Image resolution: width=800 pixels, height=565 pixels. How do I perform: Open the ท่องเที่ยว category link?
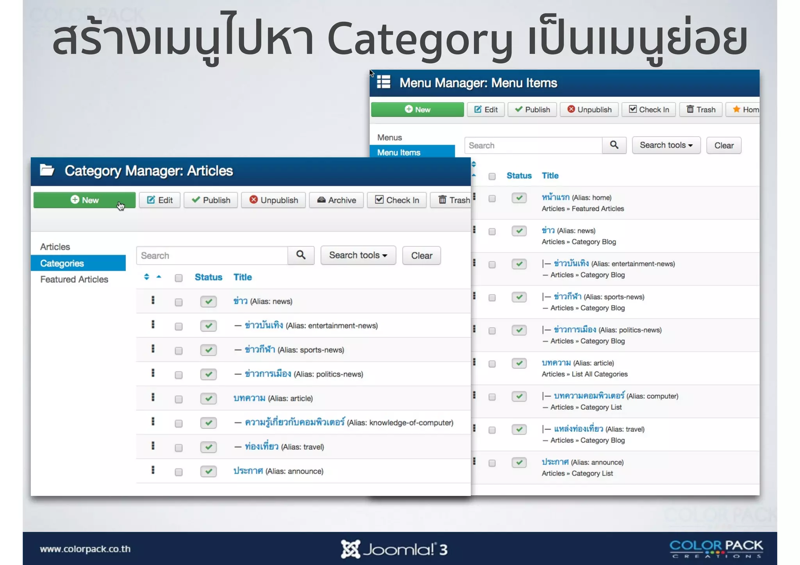pos(261,447)
